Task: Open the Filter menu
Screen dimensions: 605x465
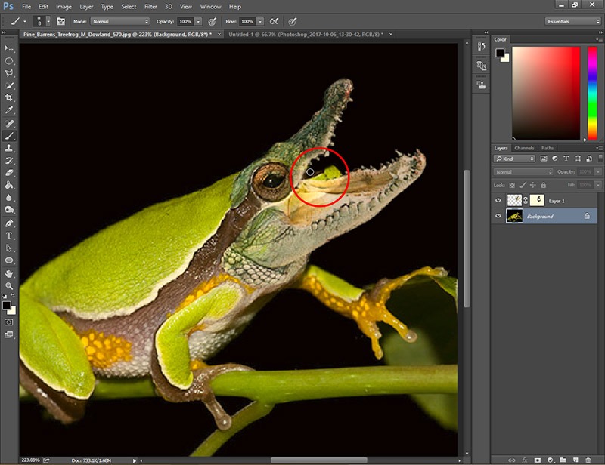Action: point(150,6)
